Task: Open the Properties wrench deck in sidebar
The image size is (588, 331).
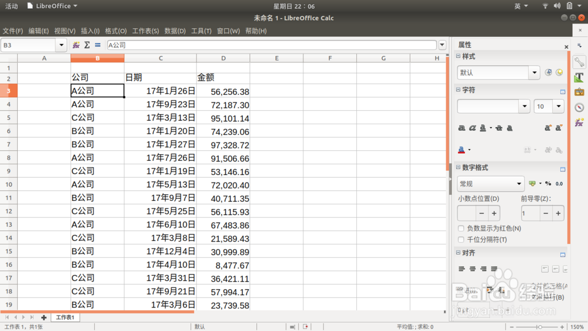Action: tap(579, 62)
